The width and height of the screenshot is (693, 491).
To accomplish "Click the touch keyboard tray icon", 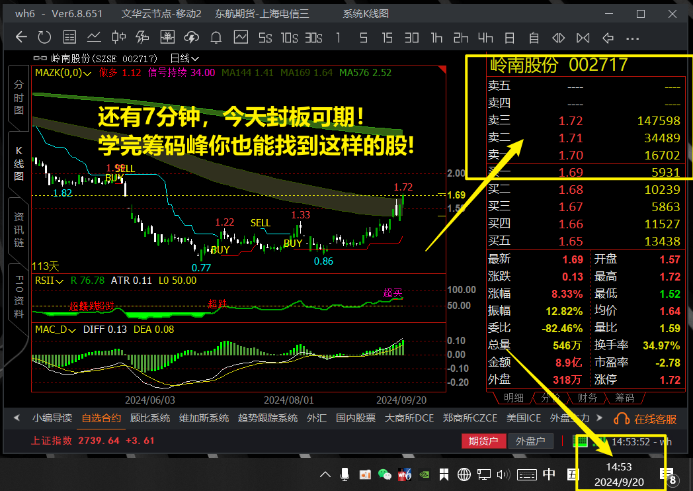I will pos(527,474).
